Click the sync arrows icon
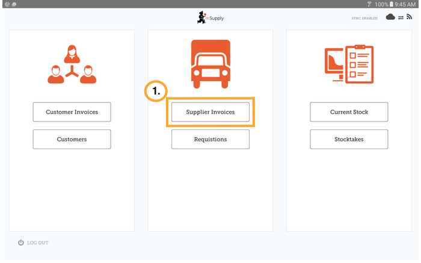This screenshot has height=263, width=421. [x=401, y=17]
